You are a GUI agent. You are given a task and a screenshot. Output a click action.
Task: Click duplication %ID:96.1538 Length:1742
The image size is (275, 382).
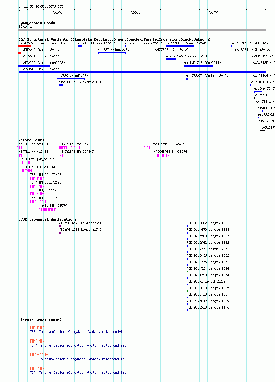80,230
